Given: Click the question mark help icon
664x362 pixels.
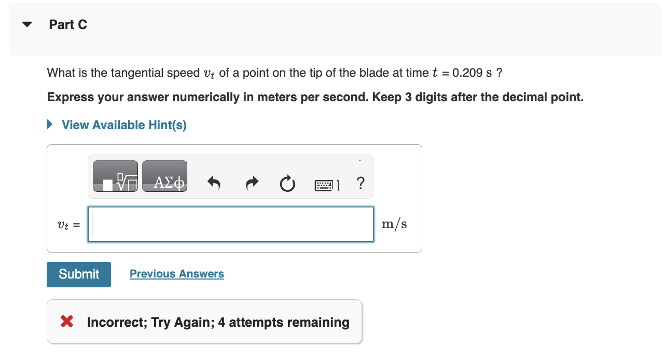Looking at the screenshot, I should tap(361, 183).
